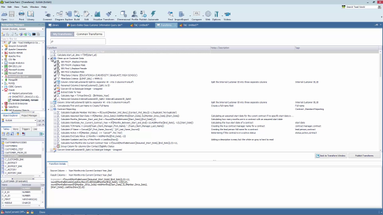Open the SUSAN schema dropdown in Object Explorer
This screenshot has height=215, width=383.
(35, 121)
